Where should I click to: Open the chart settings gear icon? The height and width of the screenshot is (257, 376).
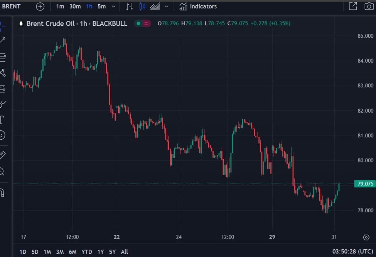point(366,237)
